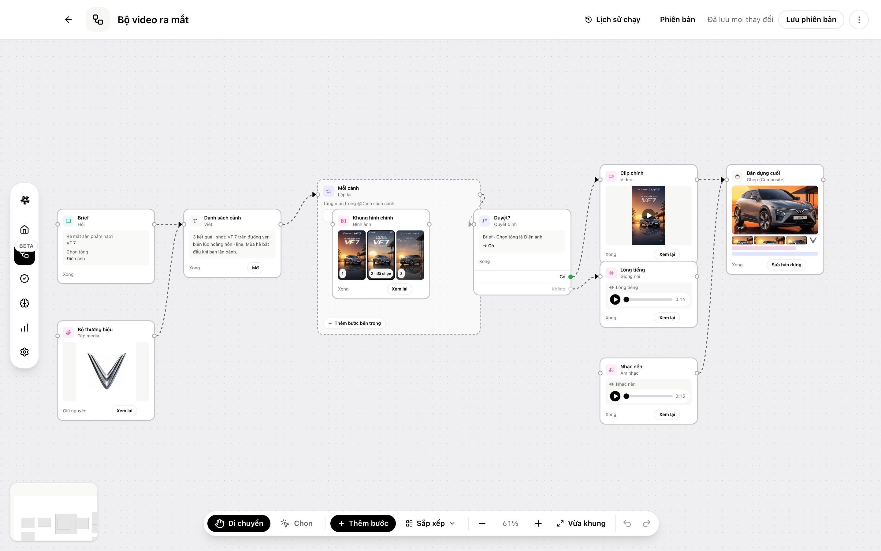Open Lịch sử chạy run history
The height and width of the screenshot is (551, 881).
pyautogui.click(x=612, y=20)
